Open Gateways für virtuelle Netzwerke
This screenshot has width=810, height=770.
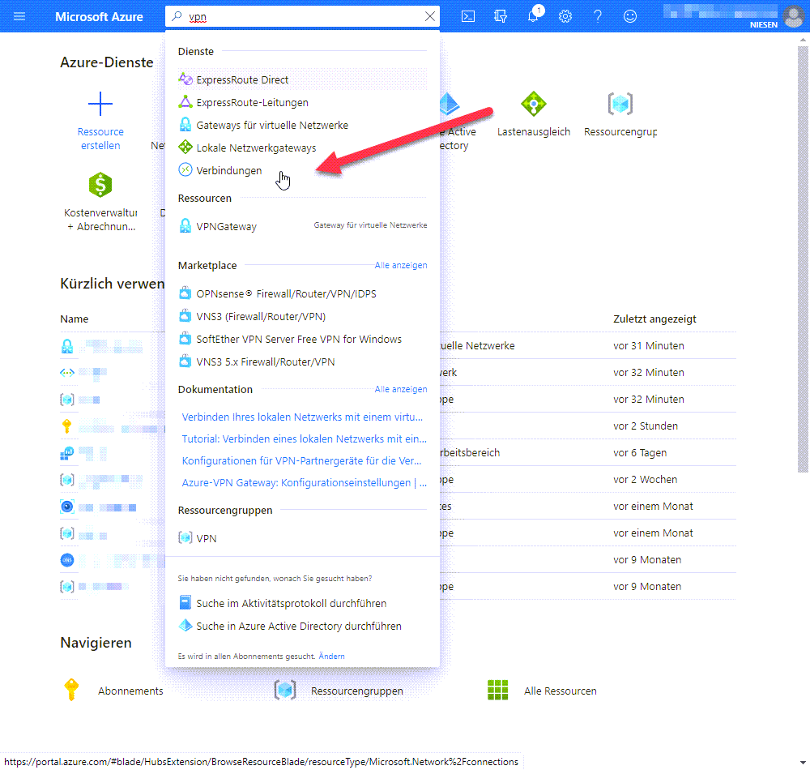(x=302, y=125)
